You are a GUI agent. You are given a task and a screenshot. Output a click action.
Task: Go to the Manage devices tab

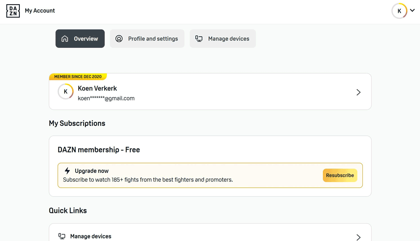pyautogui.click(x=223, y=39)
